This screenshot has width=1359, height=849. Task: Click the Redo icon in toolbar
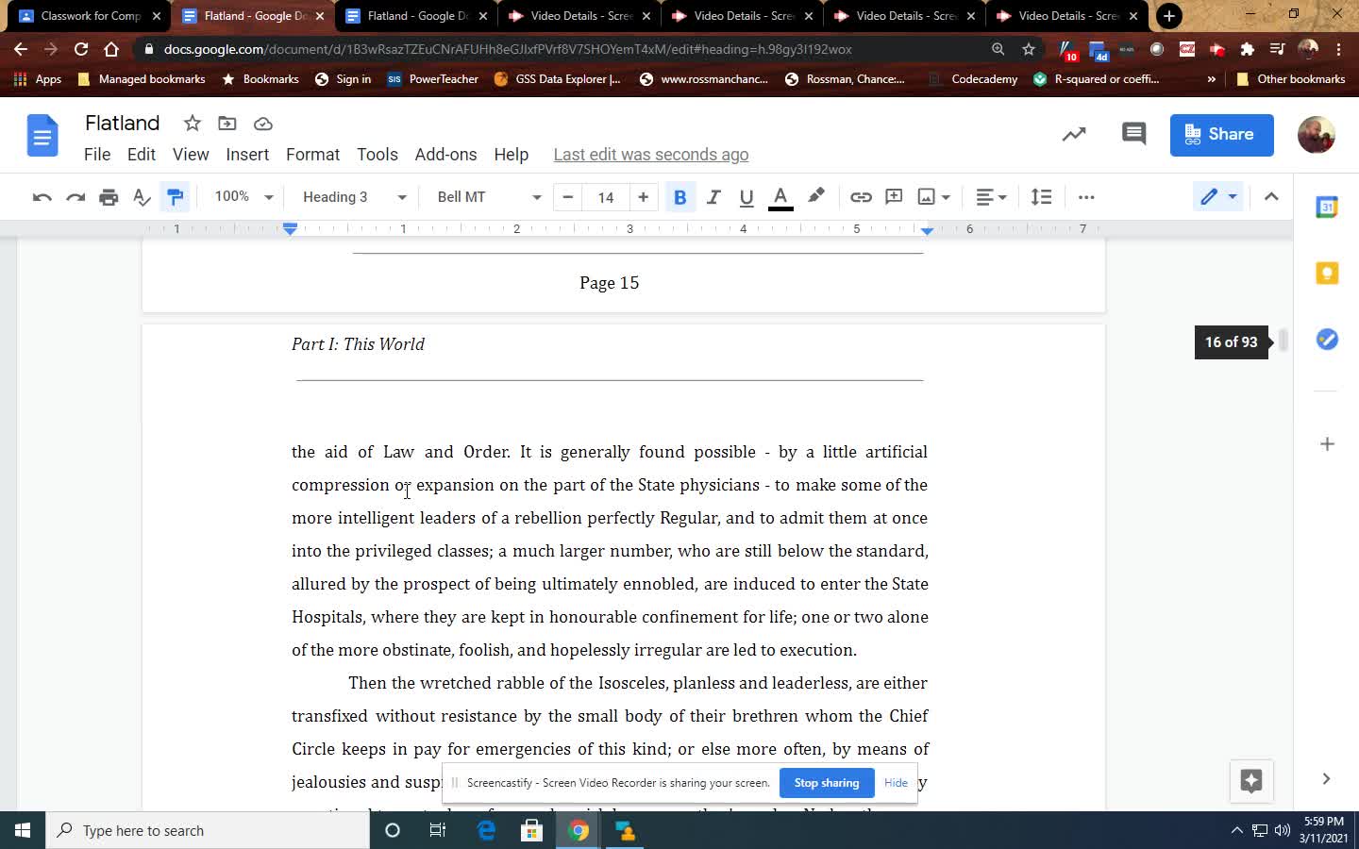point(75,197)
